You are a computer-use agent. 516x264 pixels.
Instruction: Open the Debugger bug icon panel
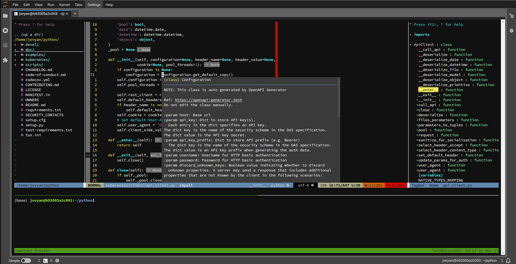click(511, 31)
